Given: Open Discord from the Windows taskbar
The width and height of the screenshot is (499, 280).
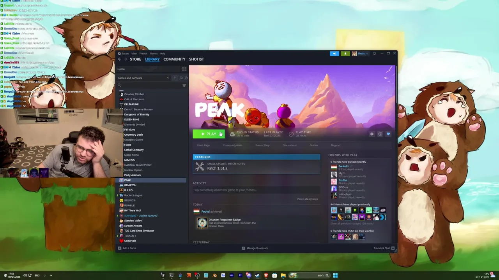Looking at the screenshot, I should click(248, 275).
